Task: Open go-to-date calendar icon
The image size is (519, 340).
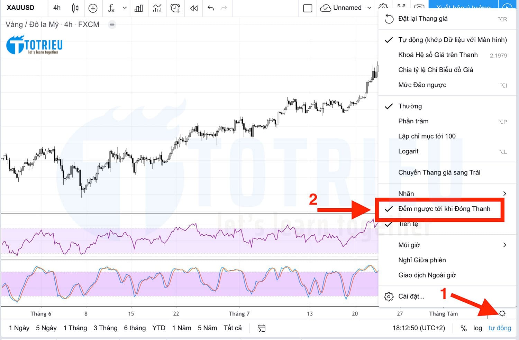Action: click(262, 328)
